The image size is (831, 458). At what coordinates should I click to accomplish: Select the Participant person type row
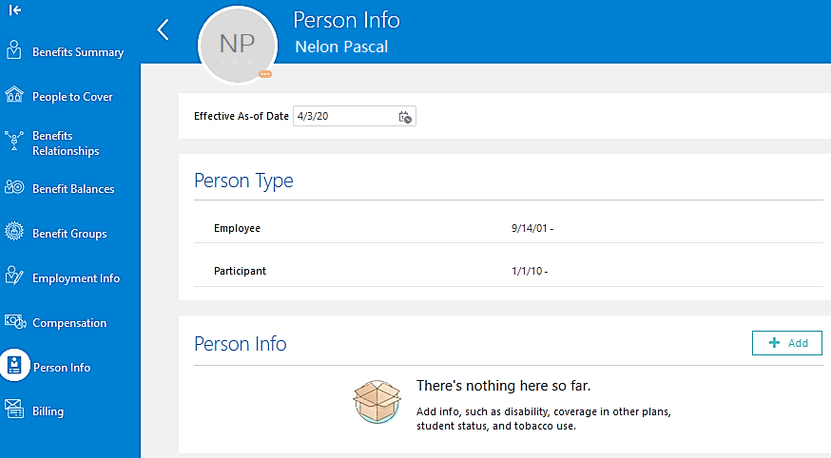tap(509, 271)
